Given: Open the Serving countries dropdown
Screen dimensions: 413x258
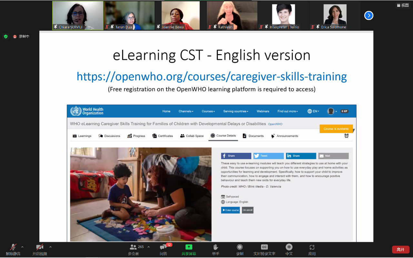Looking at the screenshot, I should tap(236, 111).
